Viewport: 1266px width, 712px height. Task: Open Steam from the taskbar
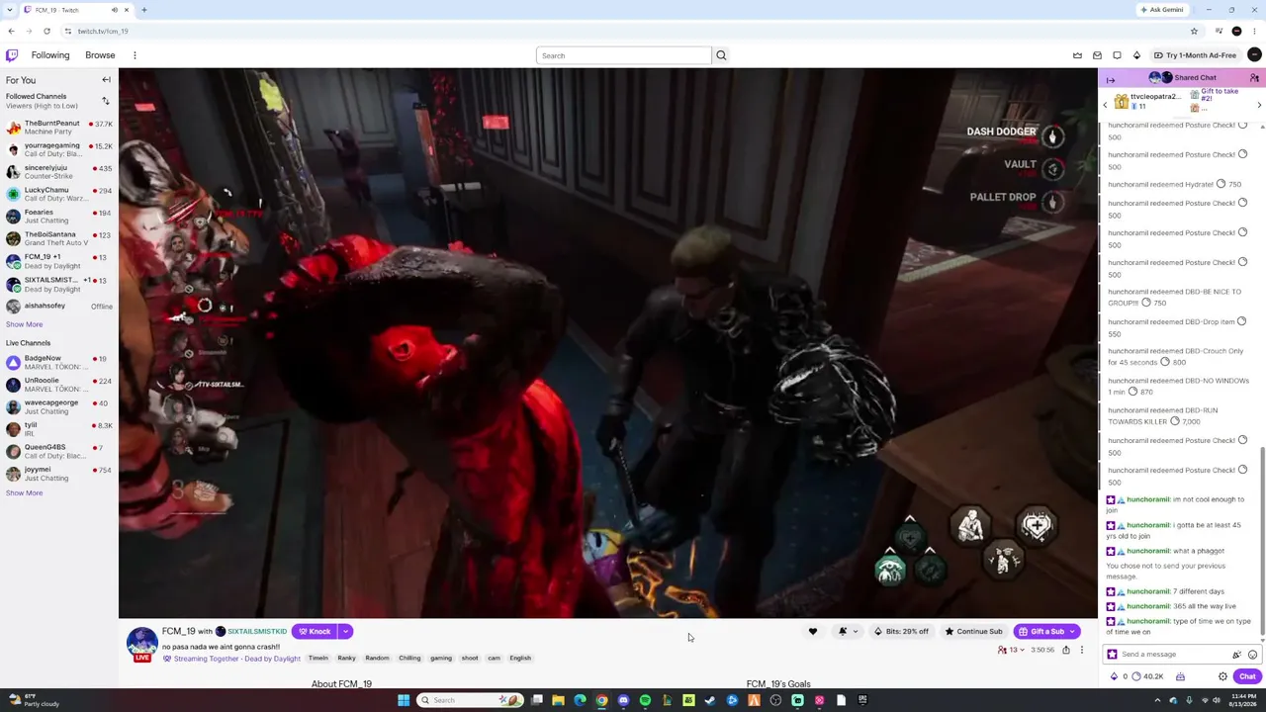(710, 700)
